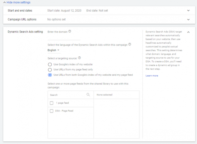
Task: Click help icon next to Select a targeting source
Action: click(x=79, y=58)
